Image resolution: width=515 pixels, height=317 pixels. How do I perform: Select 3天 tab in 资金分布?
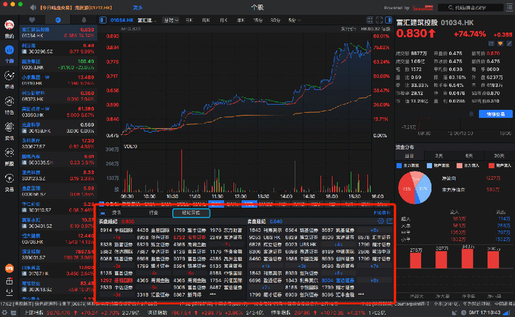click(439, 156)
